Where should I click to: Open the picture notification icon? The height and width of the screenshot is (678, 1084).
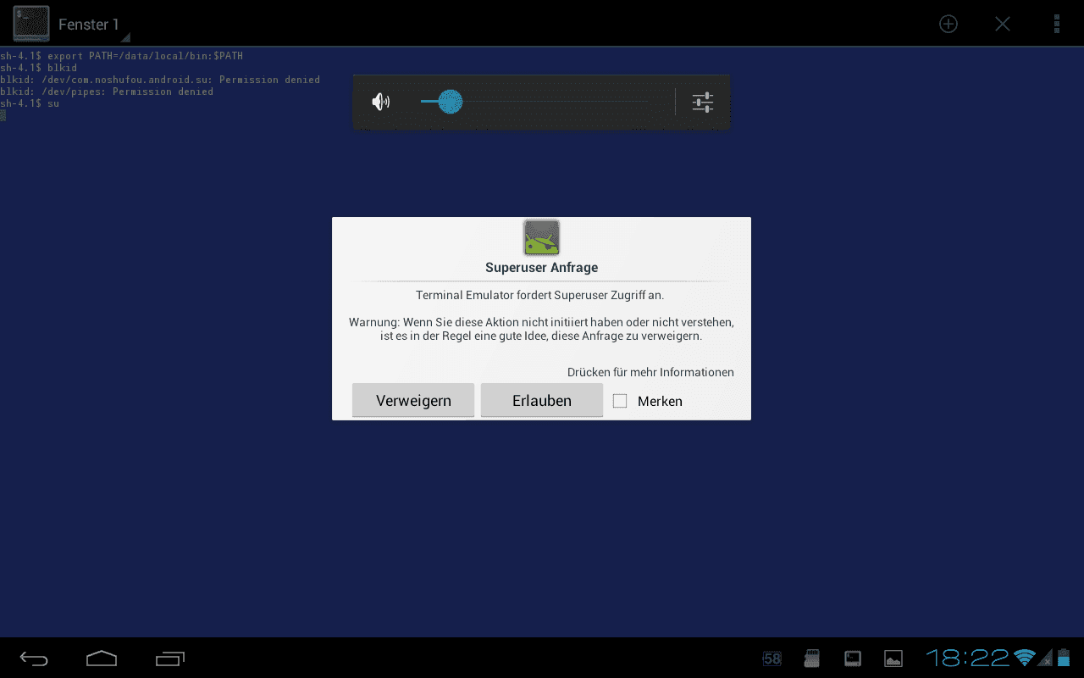[x=893, y=659]
